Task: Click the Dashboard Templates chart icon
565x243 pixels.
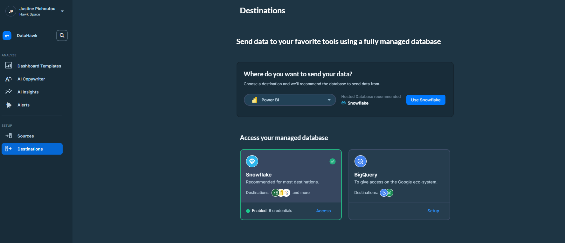Action: point(9,66)
